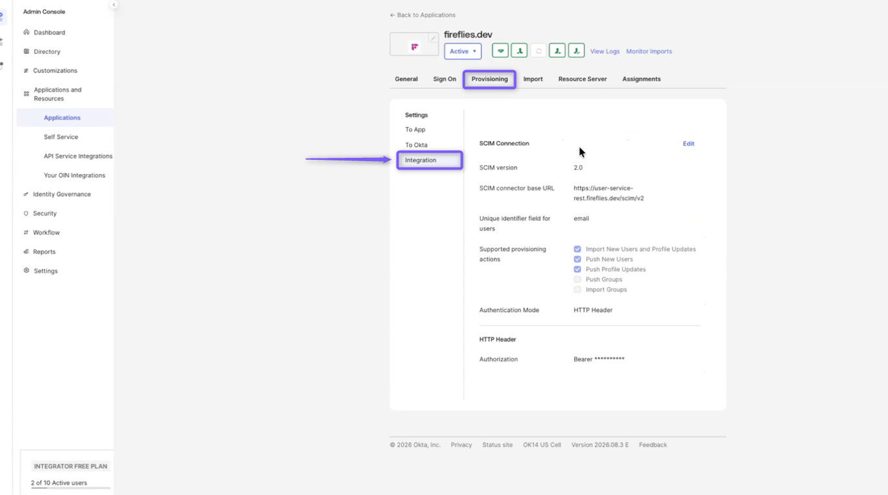Click the fireflies.dev app logo thumbnail
888x495 pixels.
tap(414, 45)
